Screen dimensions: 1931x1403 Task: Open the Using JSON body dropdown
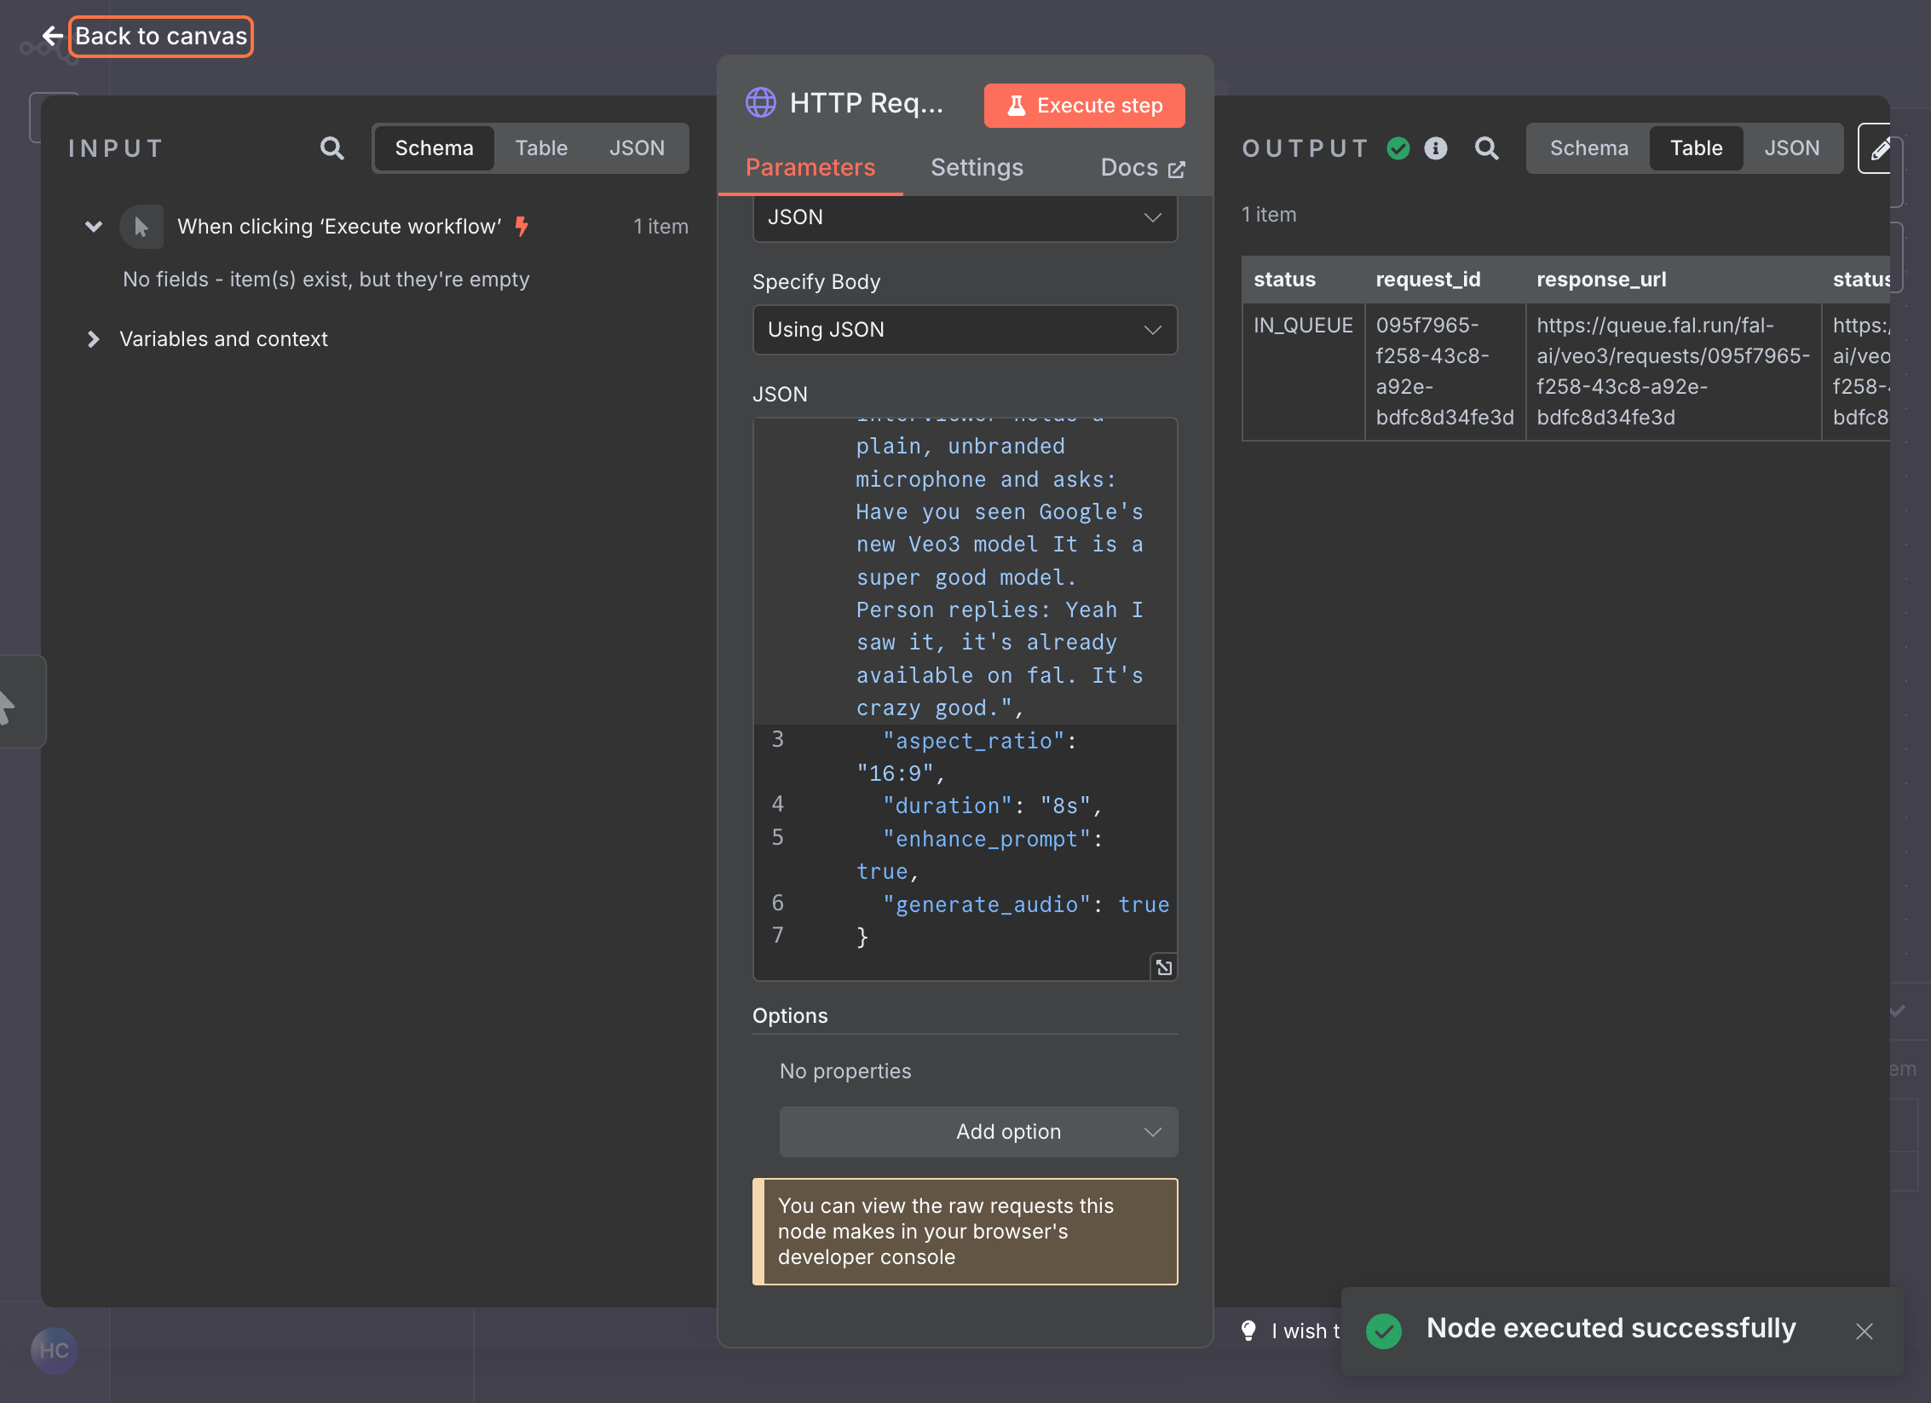point(965,330)
